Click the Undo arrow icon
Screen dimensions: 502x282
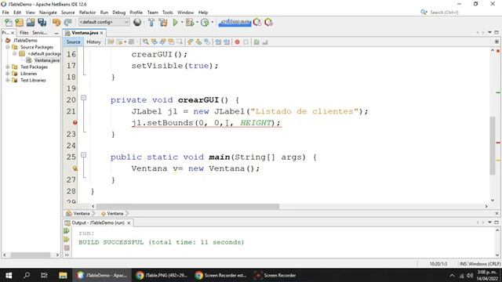[56, 23]
